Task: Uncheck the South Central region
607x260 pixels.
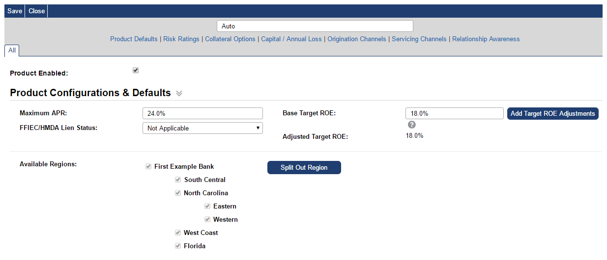Action: 178,180
